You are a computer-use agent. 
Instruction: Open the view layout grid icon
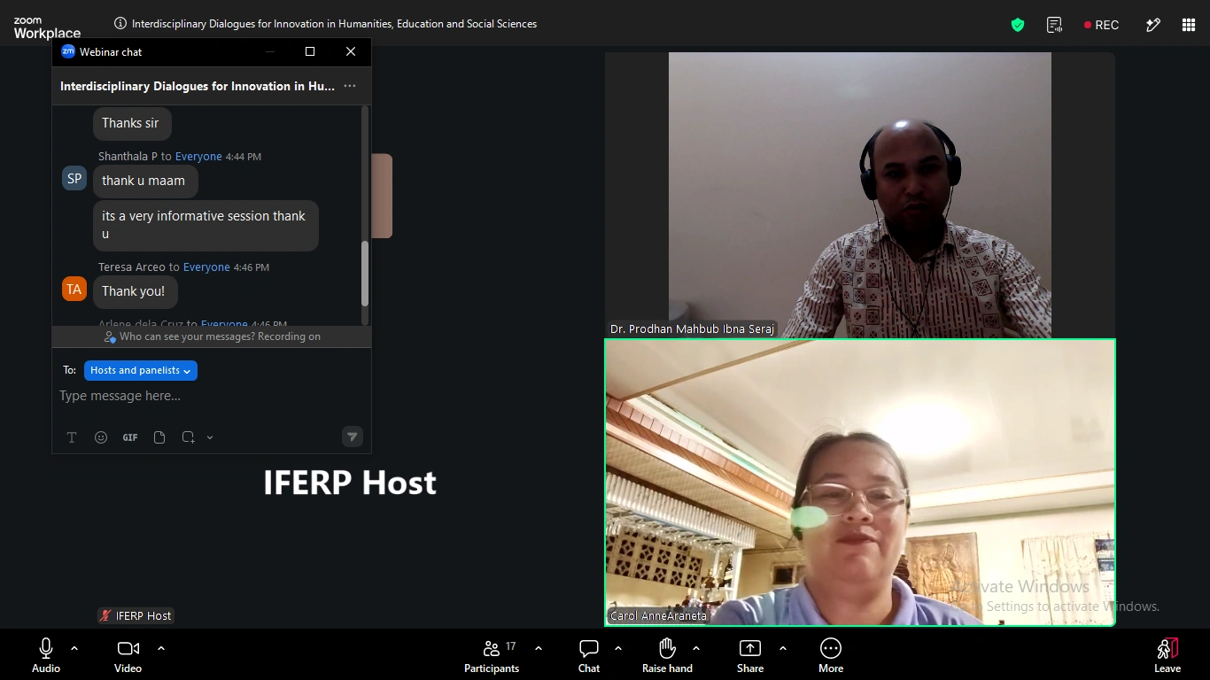(x=1189, y=25)
